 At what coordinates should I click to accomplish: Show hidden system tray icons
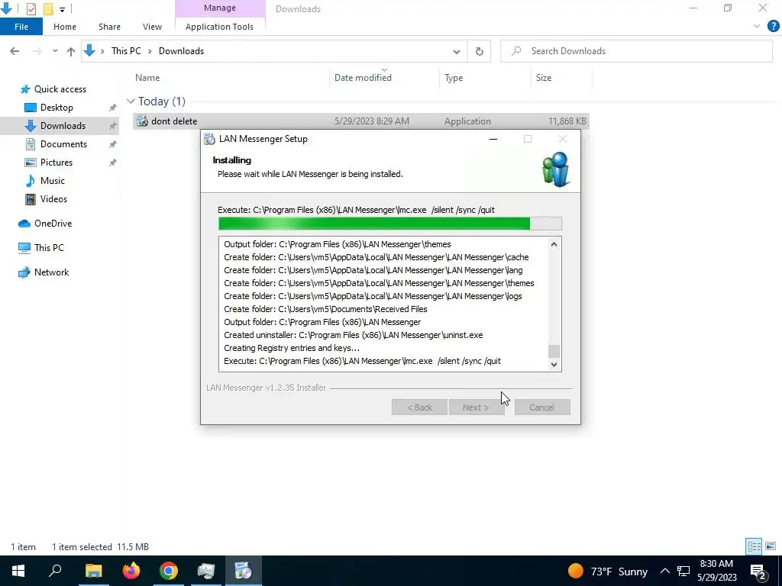coord(665,571)
